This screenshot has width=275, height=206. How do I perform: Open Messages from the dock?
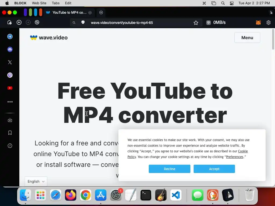click(x=198, y=195)
